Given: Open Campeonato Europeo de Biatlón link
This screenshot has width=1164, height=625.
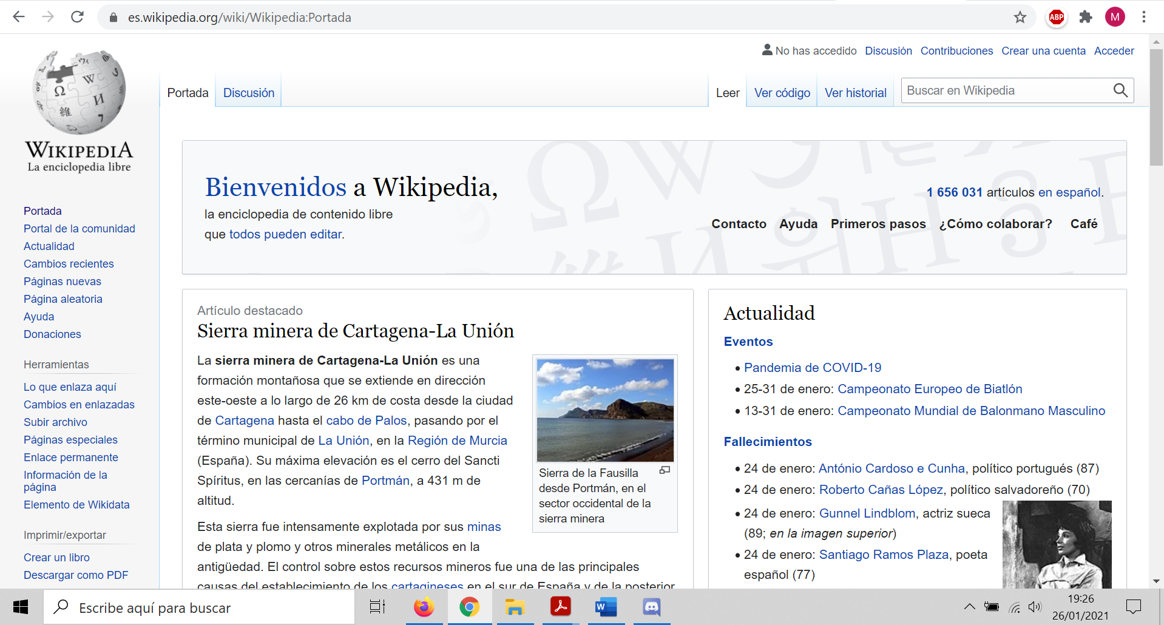Looking at the screenshot, I should 930,389.
